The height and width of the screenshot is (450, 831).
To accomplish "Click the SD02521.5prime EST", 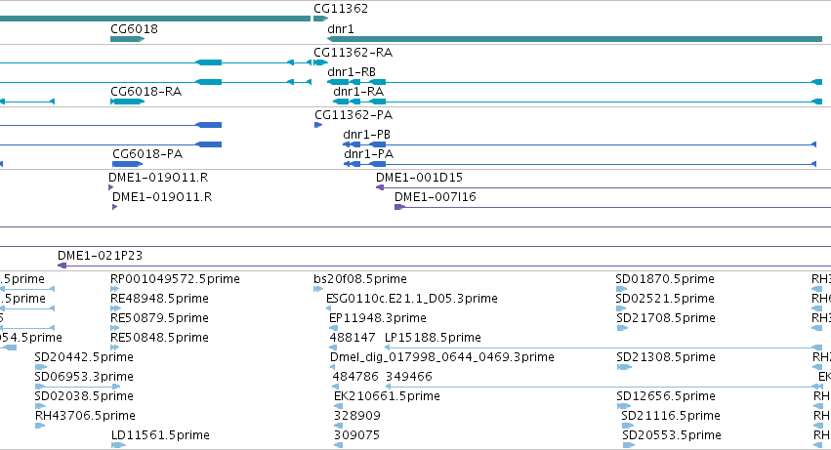I will (x=621, y=308).
